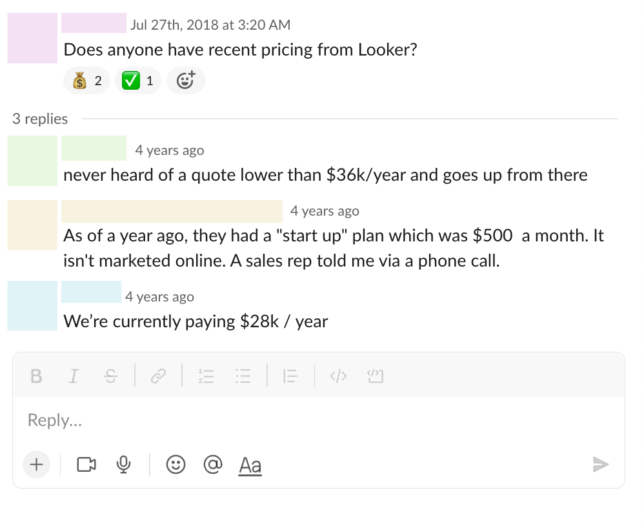Apply blockquote formatting
This screenshot has width=644, height=528.
290,376
